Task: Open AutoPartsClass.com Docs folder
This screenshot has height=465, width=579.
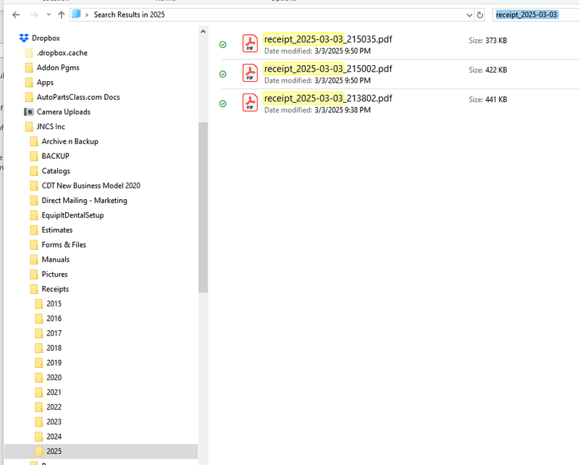Action: coord(78,97)
